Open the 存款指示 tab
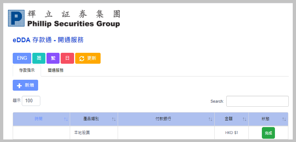 point(27,70)
